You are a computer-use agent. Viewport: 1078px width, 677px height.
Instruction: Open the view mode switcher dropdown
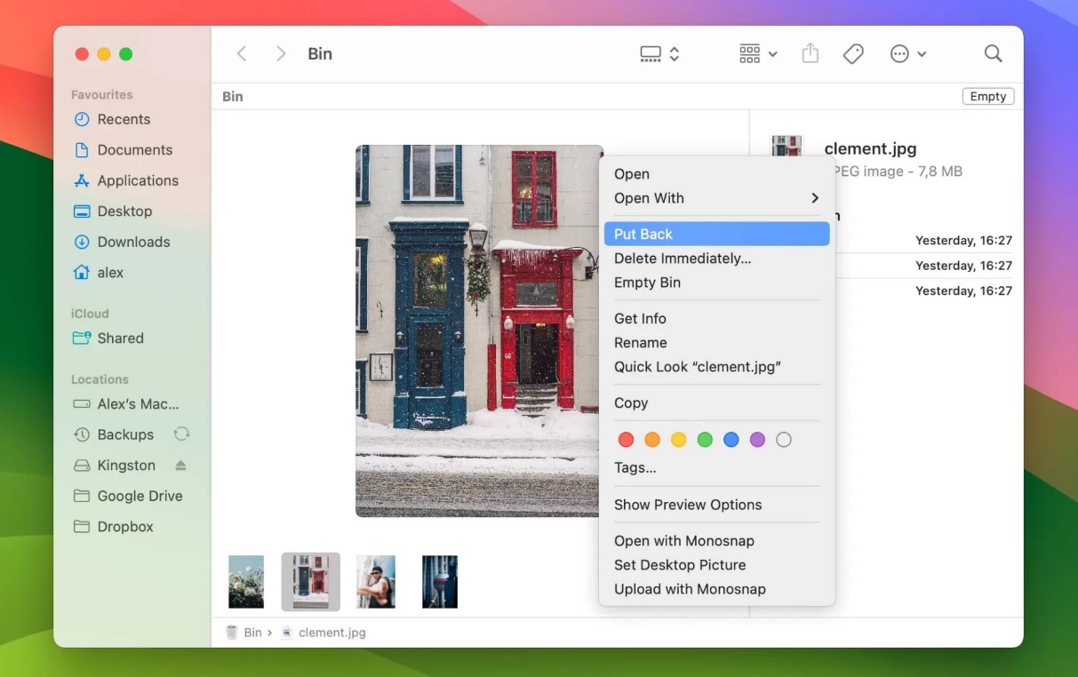[659, 54]
